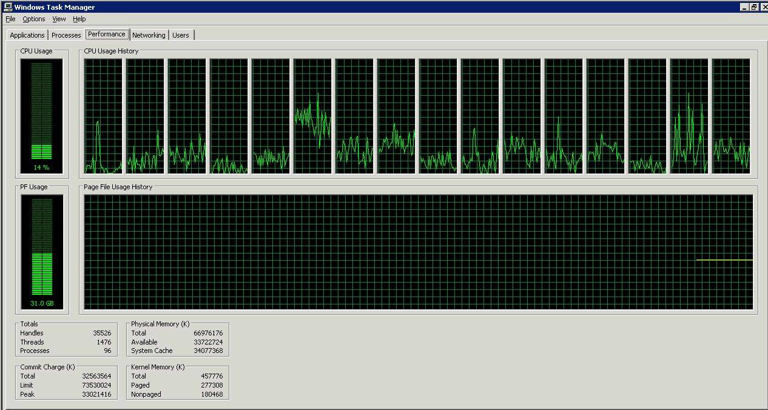This screenshot has width=768, height=410.
Task: Close the Windows Task Manager window
Action: click(763, 7)
